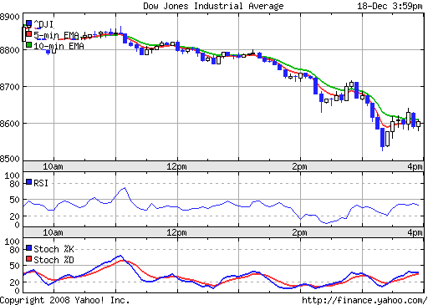Click the 8700 price axis label

(10, 87)
